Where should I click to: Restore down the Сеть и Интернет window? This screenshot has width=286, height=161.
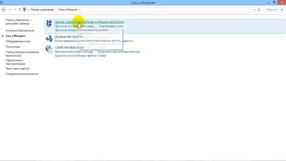(x=274, y=2)
